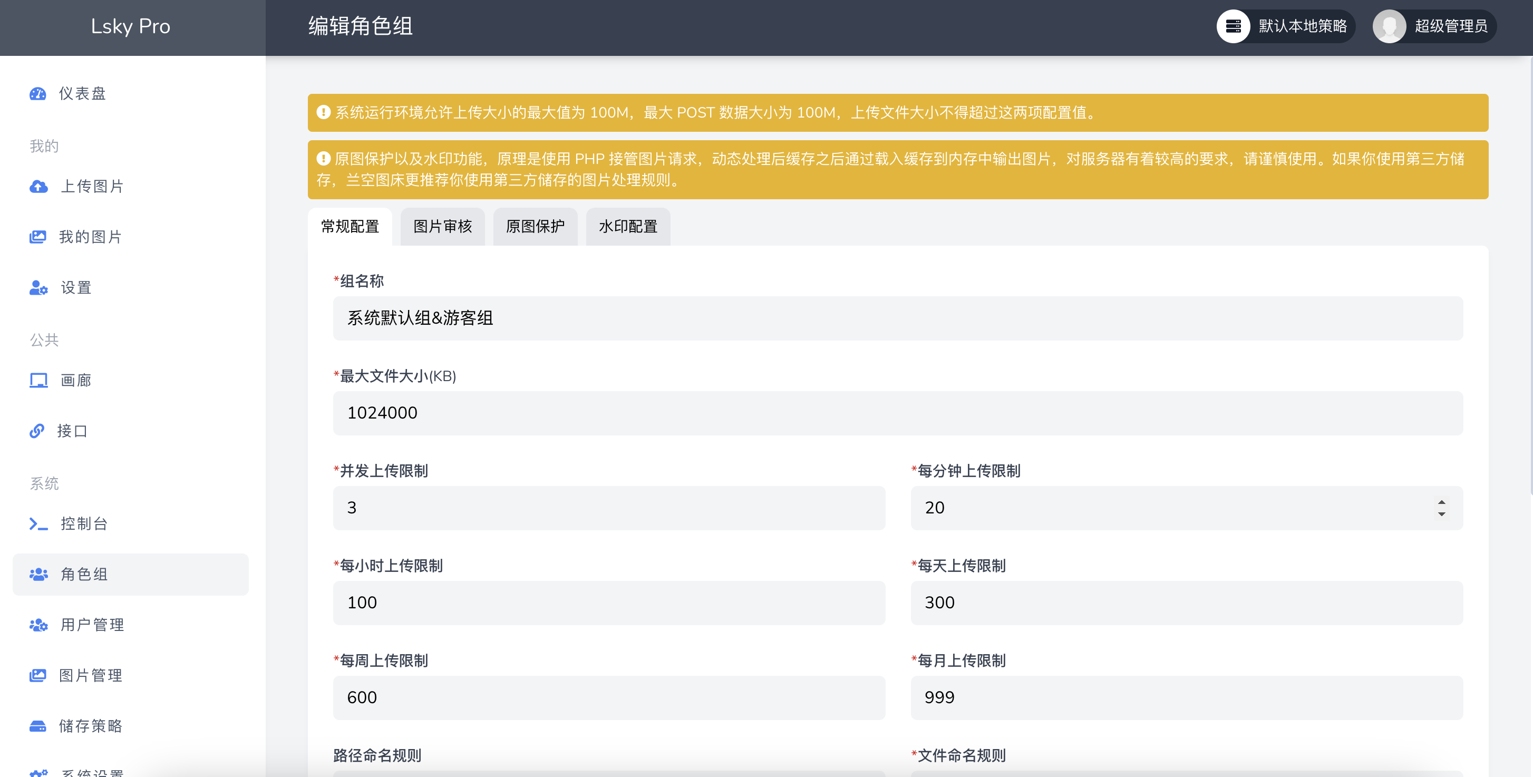Click the storage strategy drive icon
1533x777 pixels.
(x=37, y=726)
